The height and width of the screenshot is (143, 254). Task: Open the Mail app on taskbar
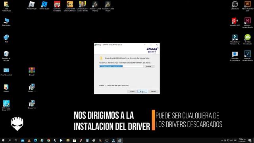point(23,140)
